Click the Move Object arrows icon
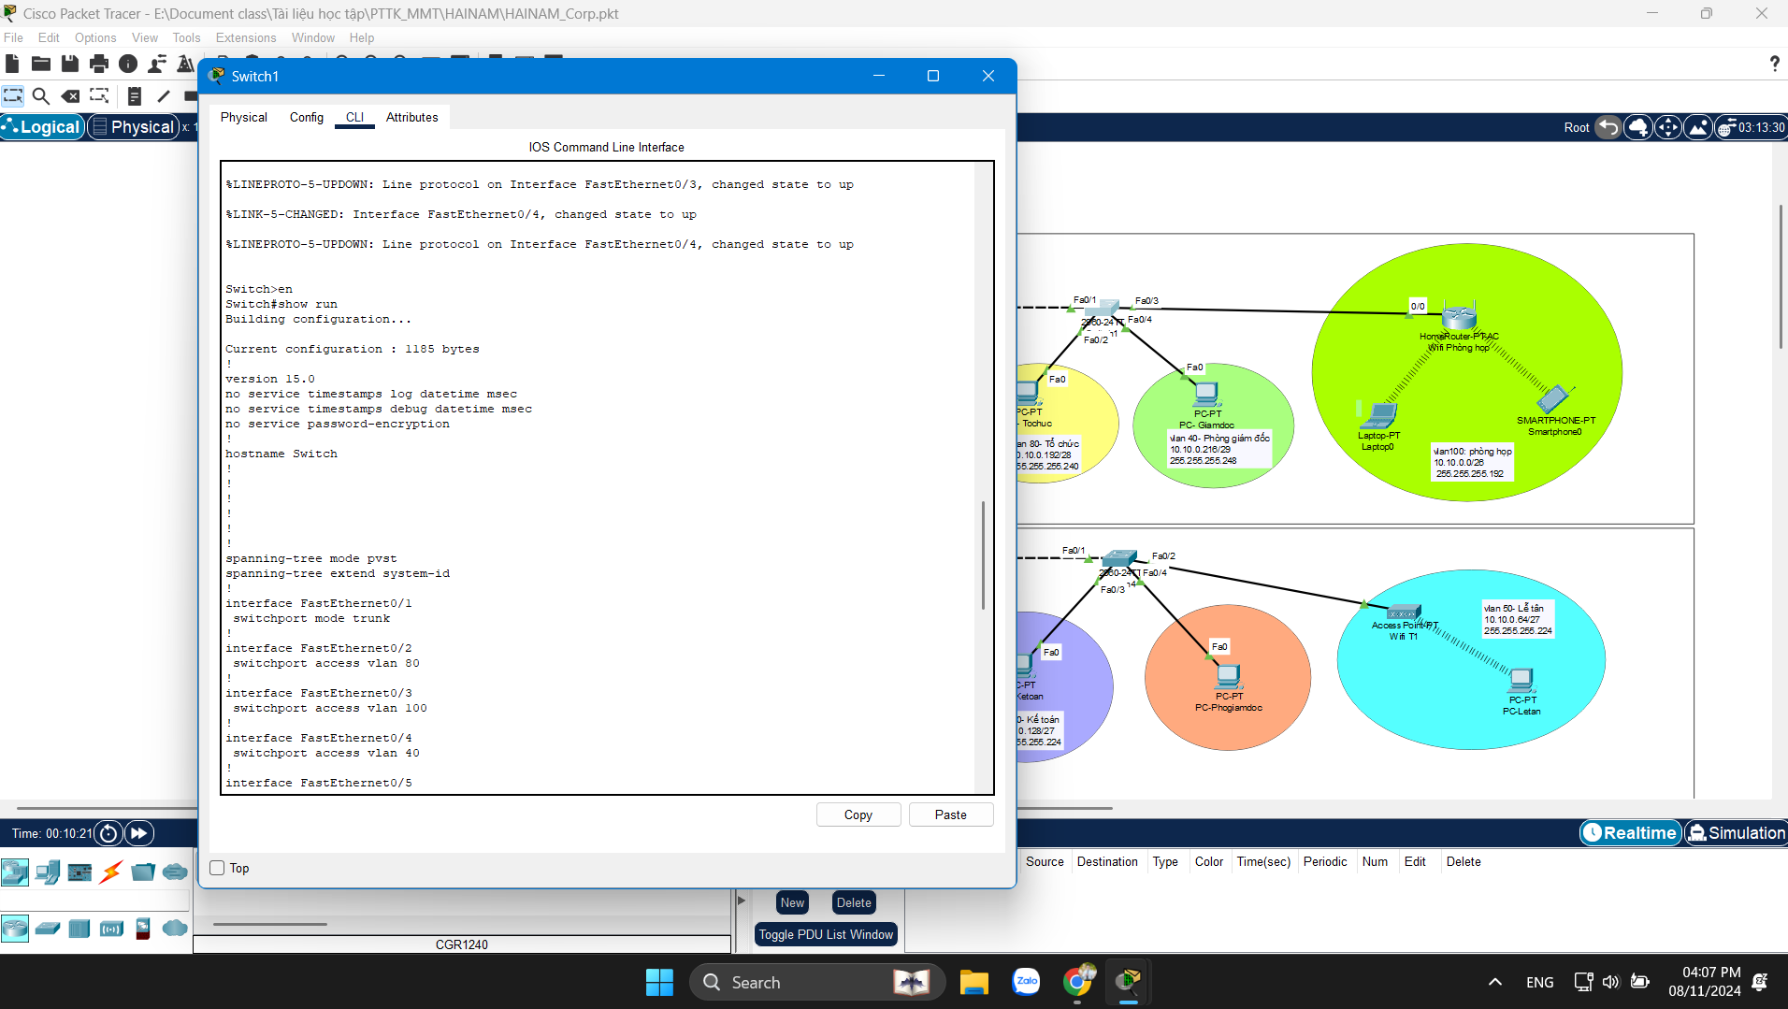 [1668, 127]
